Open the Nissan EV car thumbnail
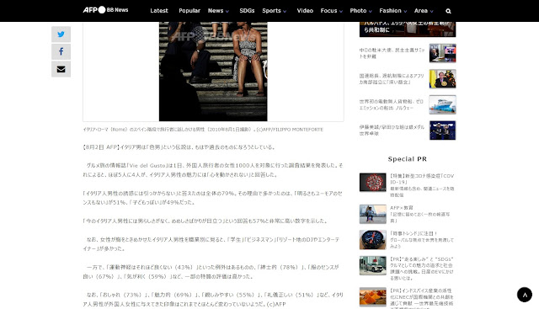 coord(373,265)
